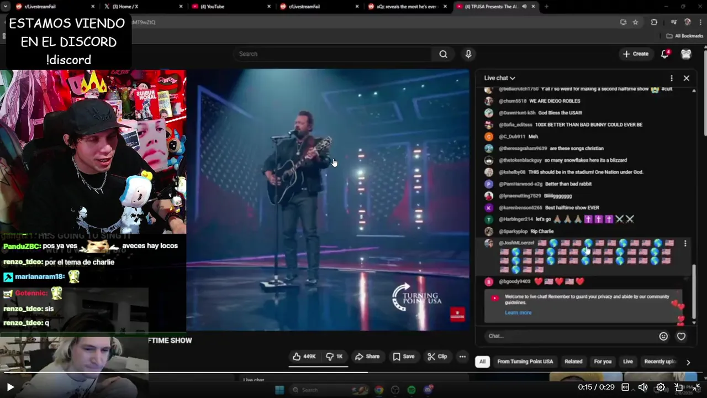Dislike the YouTube video (1K)
Screen dimensions: 707x398
[x=334, y=357]
